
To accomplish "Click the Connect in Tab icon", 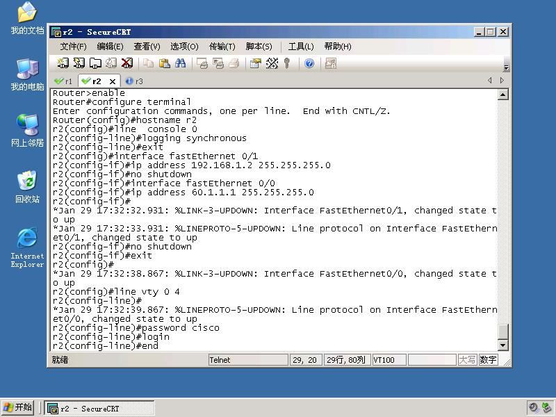I will click(x=95, y=63).
